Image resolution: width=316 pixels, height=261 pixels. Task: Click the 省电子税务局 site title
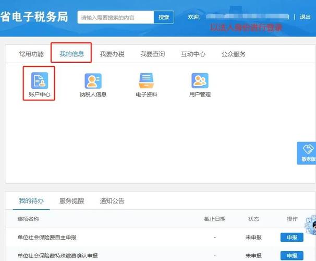click(34, 17)
